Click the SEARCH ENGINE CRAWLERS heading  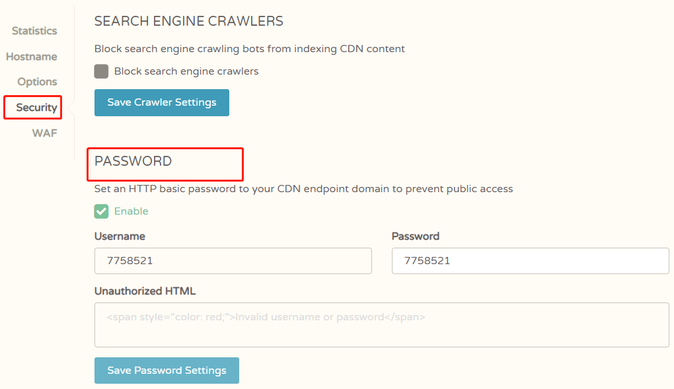188,21
